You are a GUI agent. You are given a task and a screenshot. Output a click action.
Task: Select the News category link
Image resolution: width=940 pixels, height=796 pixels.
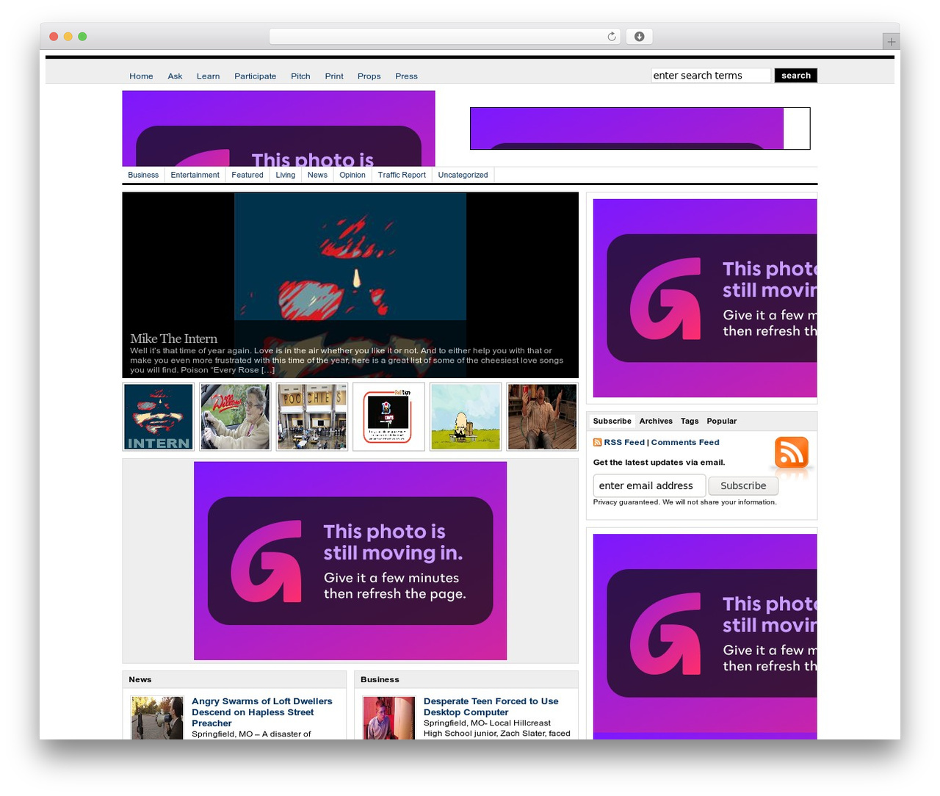[x=317, y=175]
